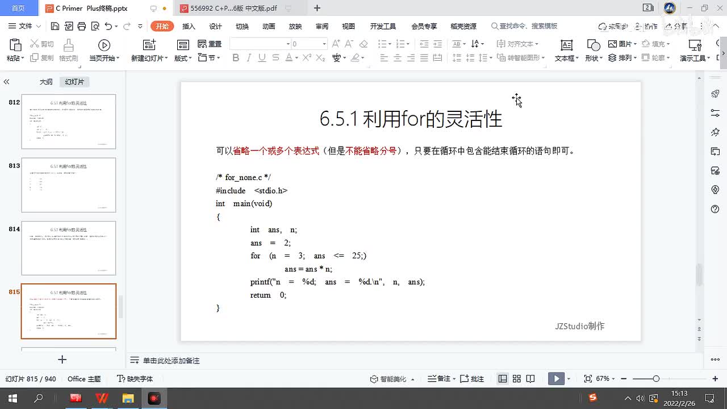Open the File (文件) menu dropdown arrow
This screenshot has width=727, height=409.
click(x=38, y=26)
